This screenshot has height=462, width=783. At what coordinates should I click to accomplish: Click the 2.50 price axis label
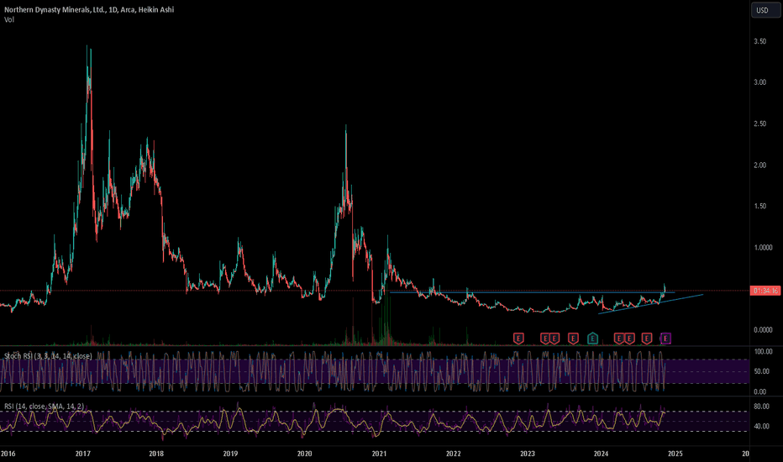click(760, 123)
